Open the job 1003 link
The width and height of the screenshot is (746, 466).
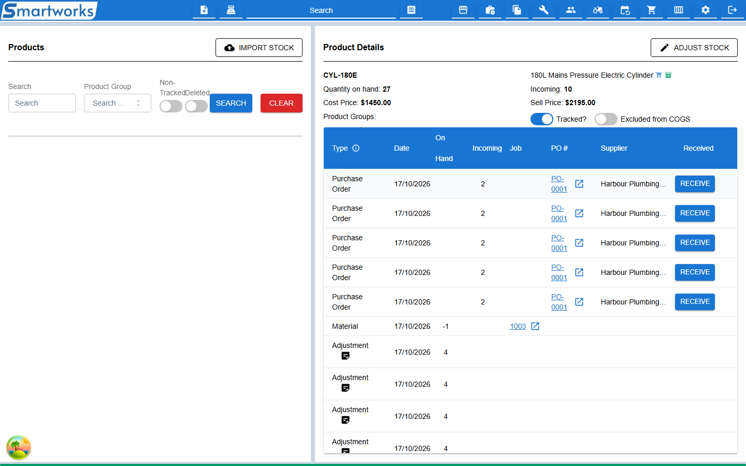point(518,326)
